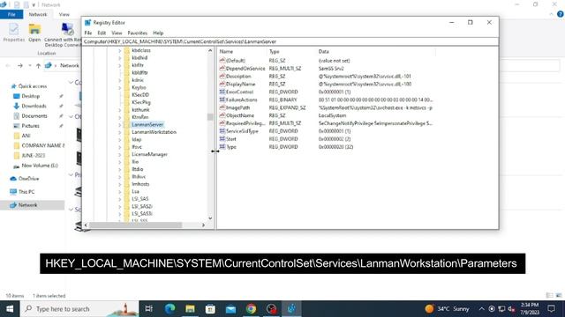
Task: Sort values by Data column header
Action: click(x=376, y=52)
